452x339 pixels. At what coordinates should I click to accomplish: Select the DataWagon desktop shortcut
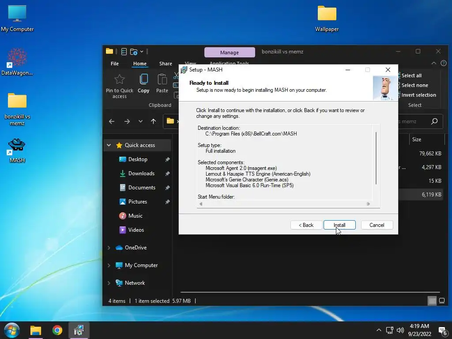pyautogui.click(x=17, y=62)
